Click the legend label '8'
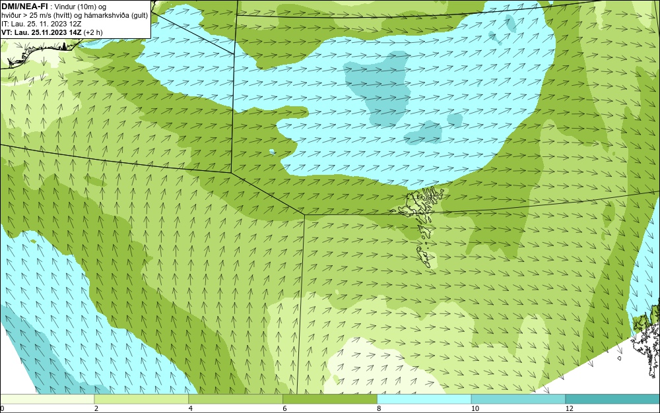 pyautogui.click(x=379, y=408)
